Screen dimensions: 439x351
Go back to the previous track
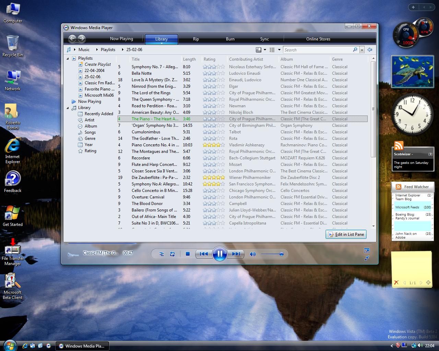204,254
